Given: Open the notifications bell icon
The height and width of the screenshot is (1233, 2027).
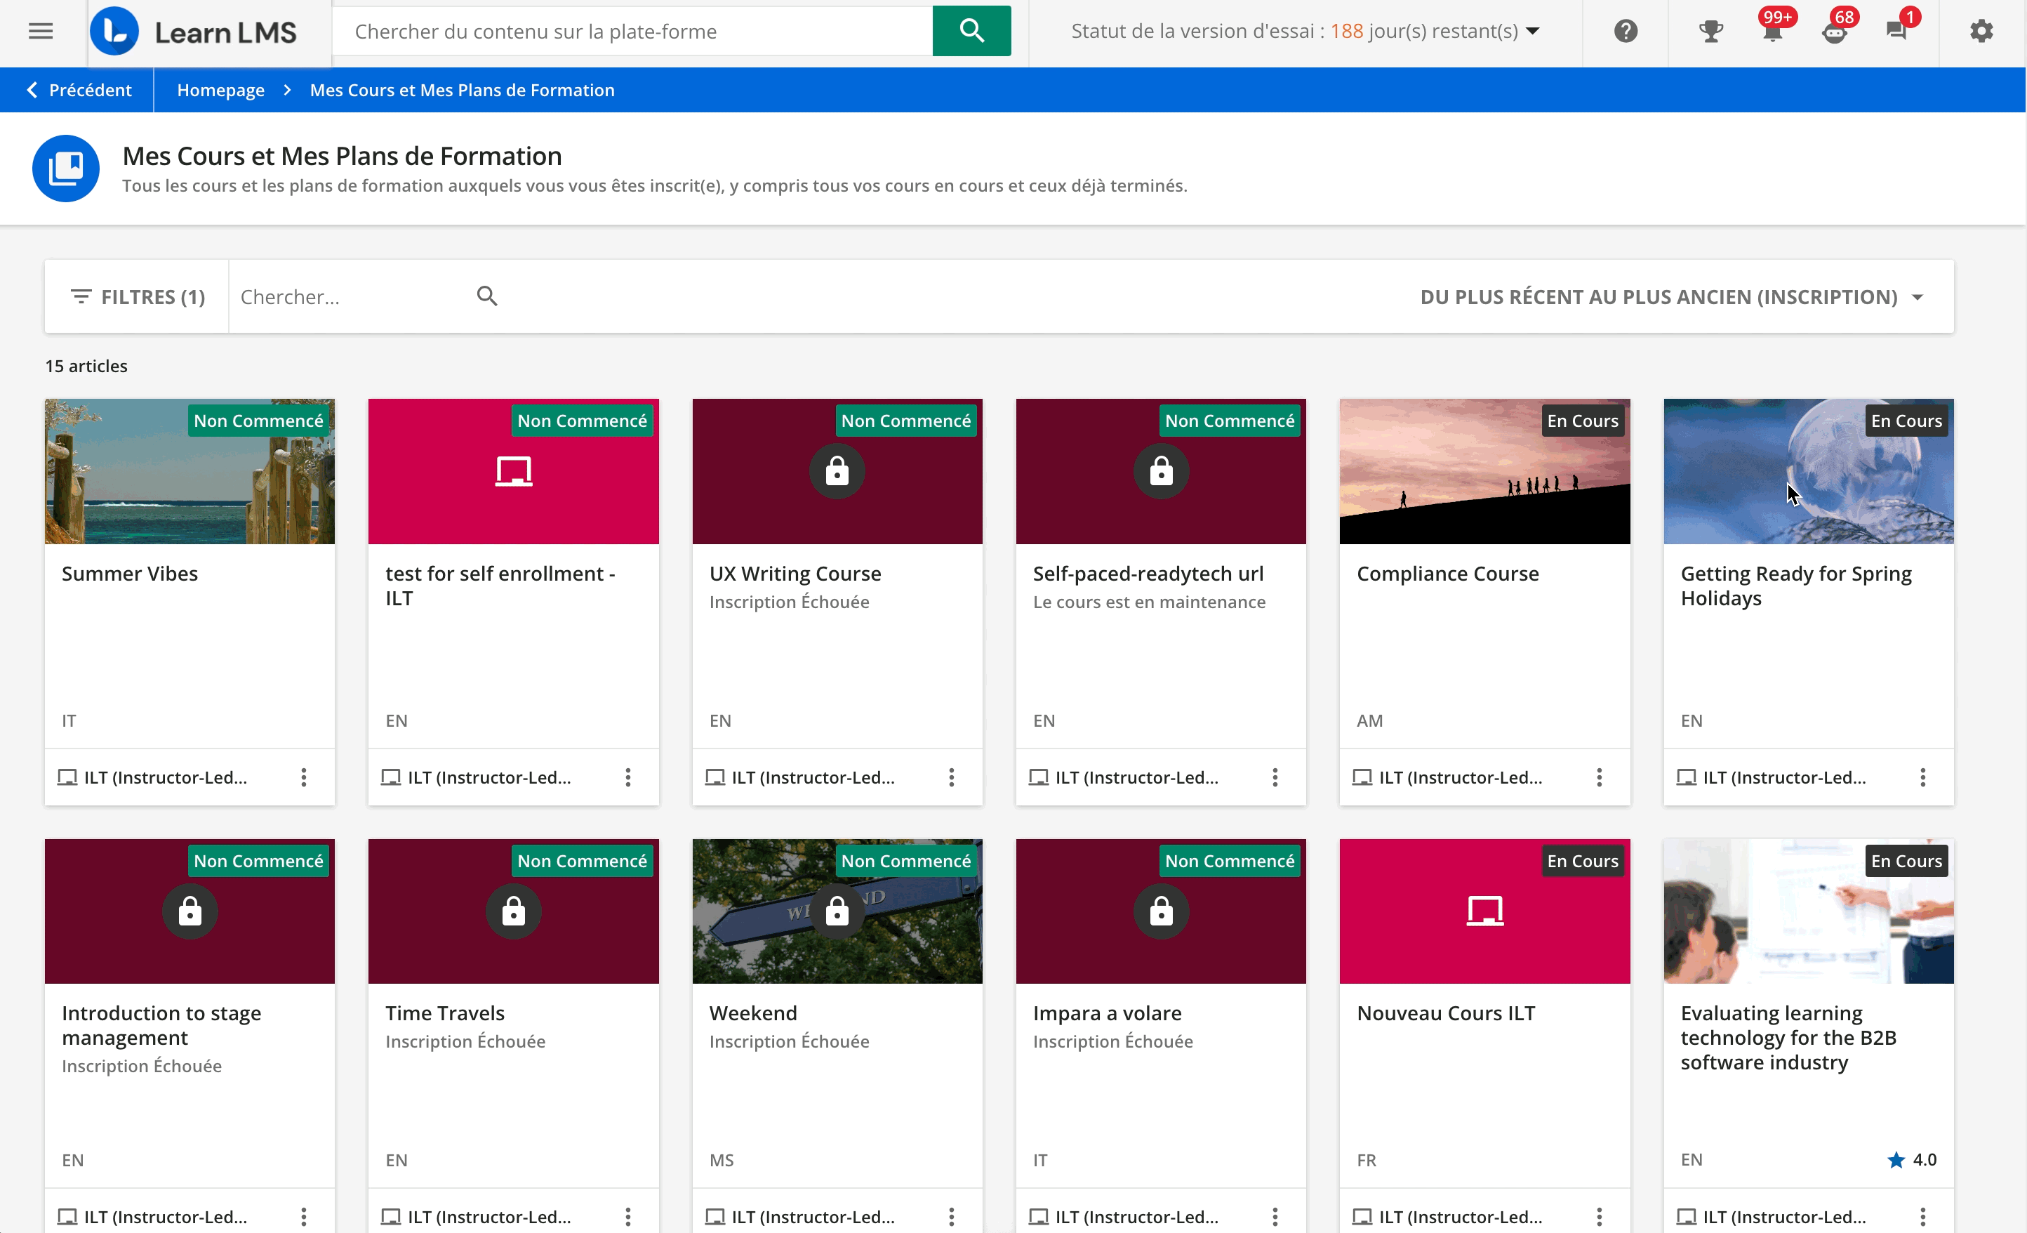Looking at the screenshot, I should (1773, 32).
